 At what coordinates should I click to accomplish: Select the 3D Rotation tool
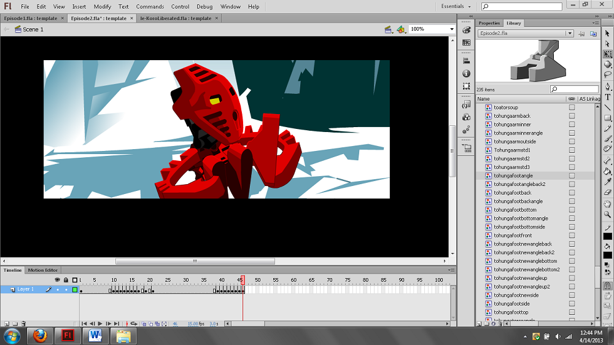[x=607, y=64]
